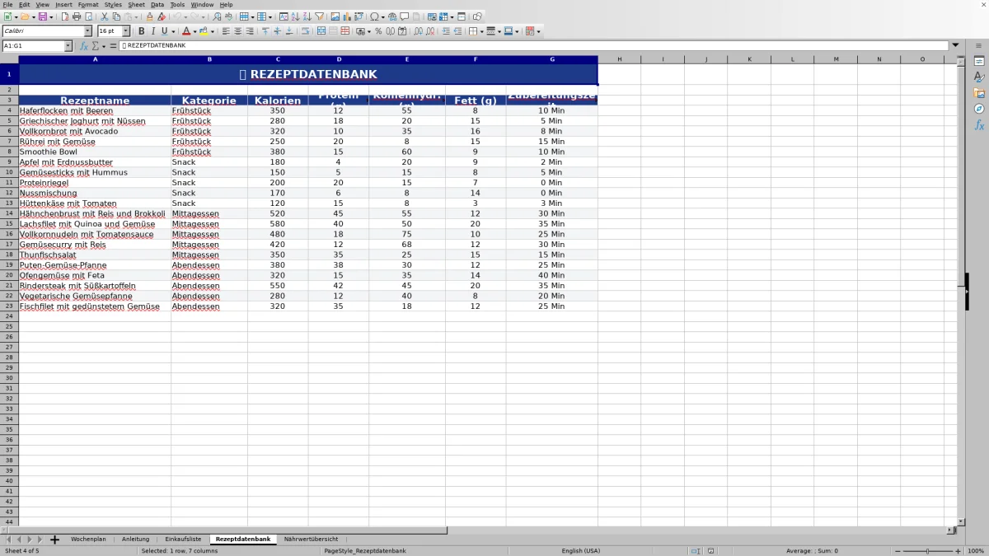The width and height of the screenshot is (989, 556).
Task: Open the Einkaufsliste sheet tab
Action: 183,539
